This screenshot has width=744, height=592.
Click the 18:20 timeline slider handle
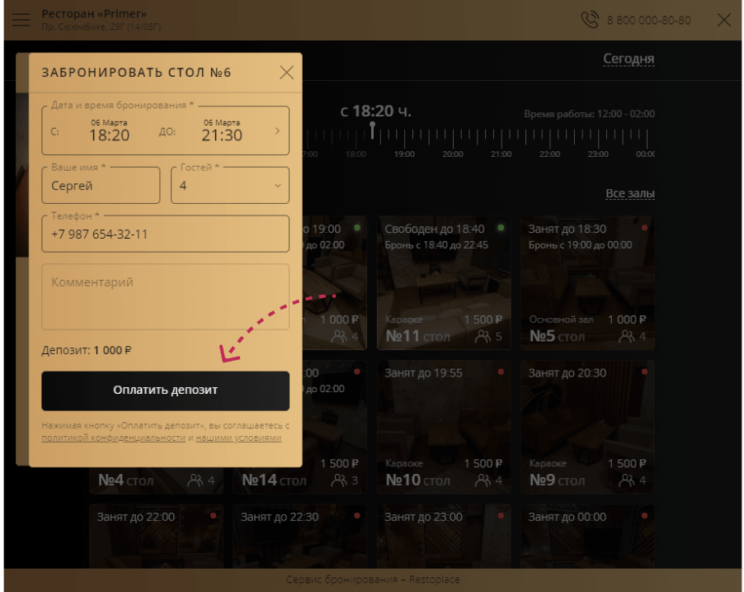pos(373,129)
